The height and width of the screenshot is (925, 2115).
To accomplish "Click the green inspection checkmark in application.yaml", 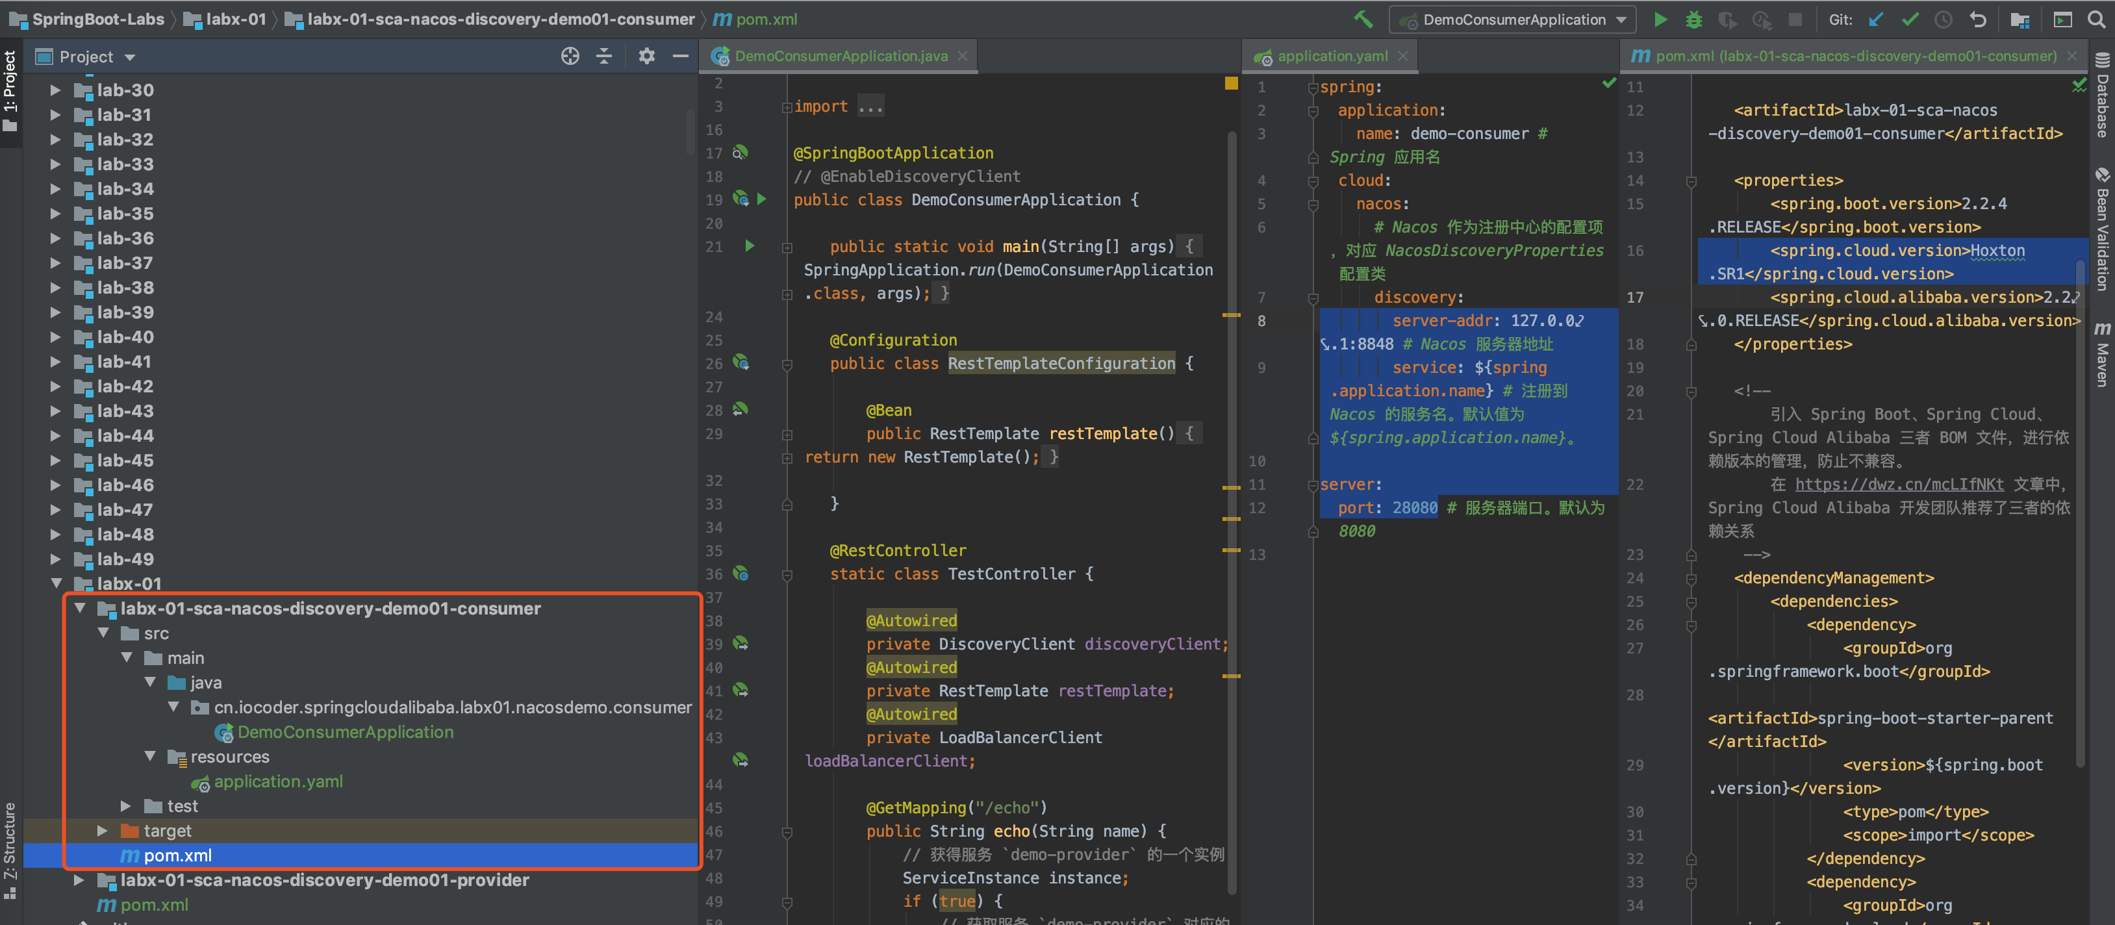I will pos(1608,83).
